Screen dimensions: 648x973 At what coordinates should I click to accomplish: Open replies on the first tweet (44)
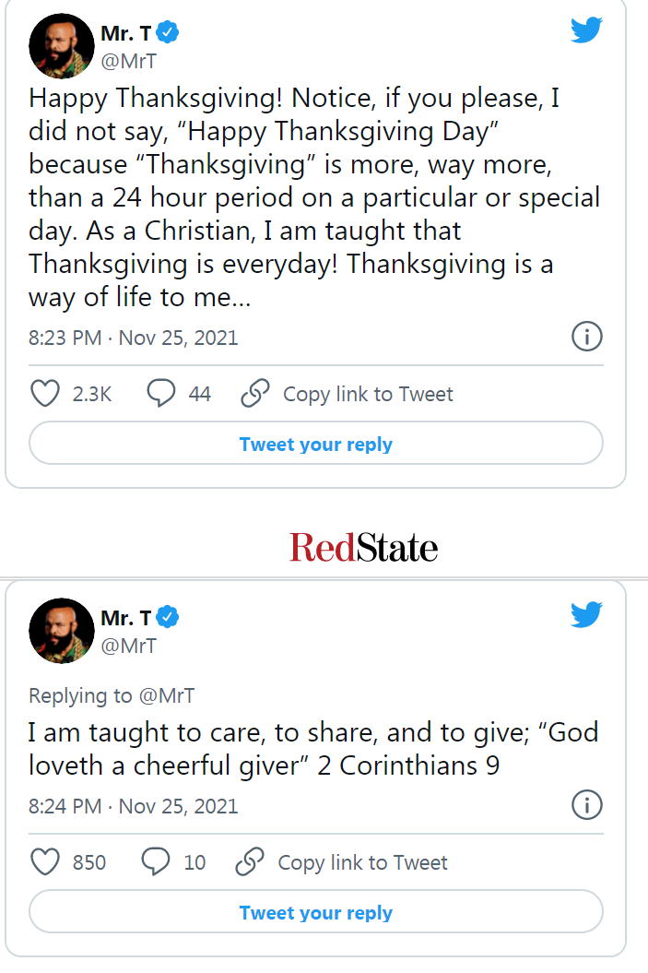point(161,394)
